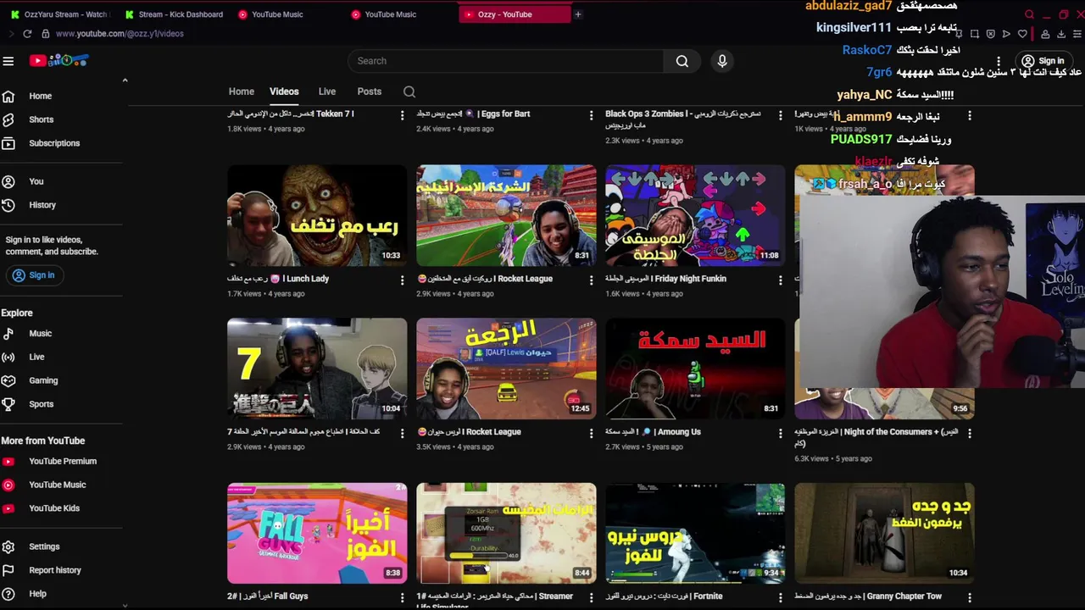The width and height of the screenshot is (1085, 610).
Task: Open options for Friday Night Funkin video
Action: point(781,280)
